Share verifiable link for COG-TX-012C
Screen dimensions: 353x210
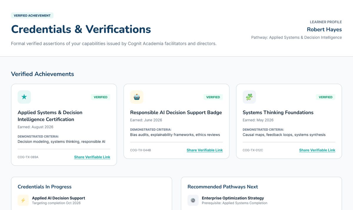[x=317, y=150]
